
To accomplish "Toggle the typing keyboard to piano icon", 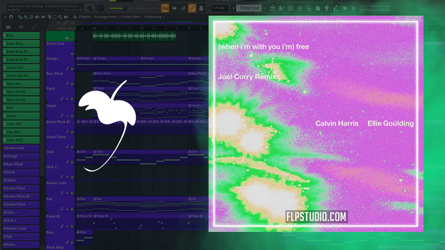I will click(165, 8).
